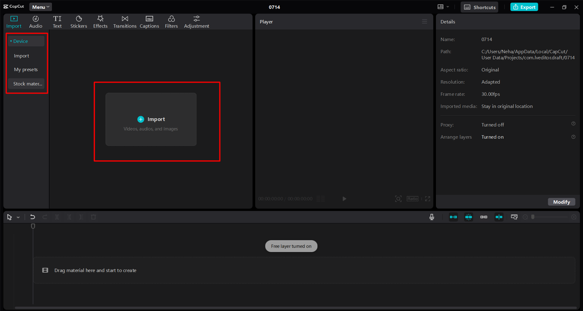The width and height of the screenshot is (583, 311).
Task: Click the 'Drag material here' track
Action: tap(304, 270)
